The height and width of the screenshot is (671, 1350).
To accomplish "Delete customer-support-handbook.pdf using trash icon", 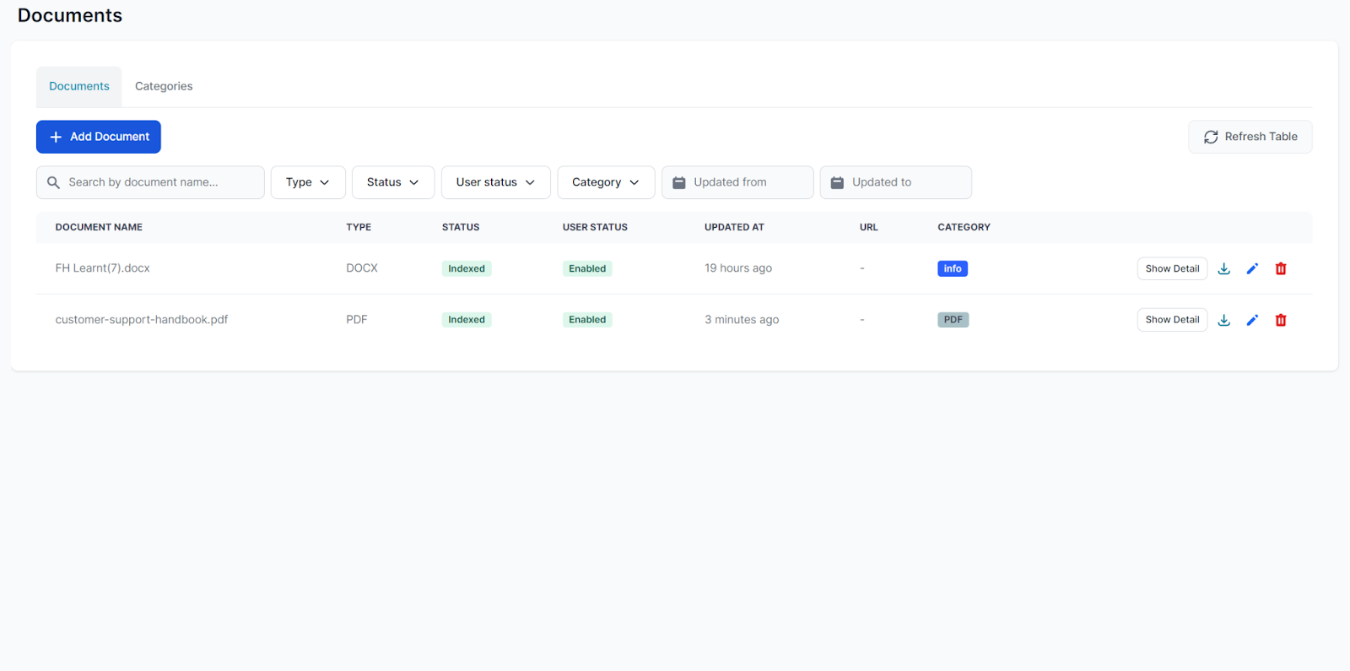I will (1281, 320).
